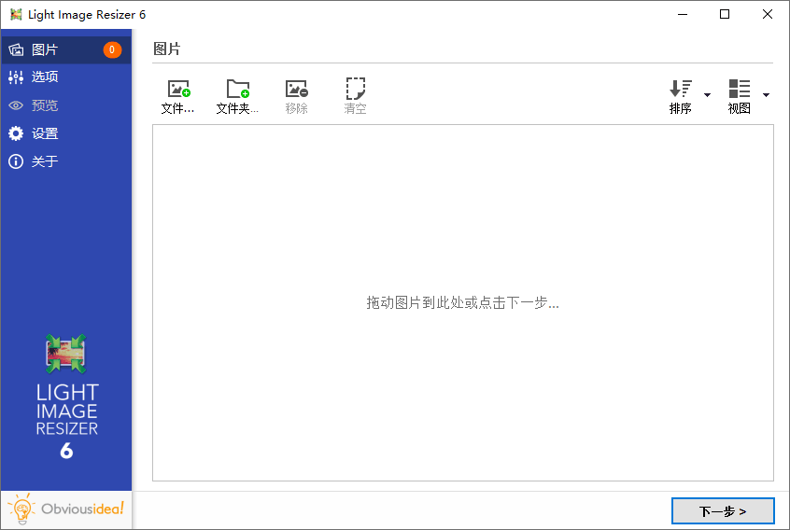Click the orange image count badge
Image resolution: width=790 pixels, height=530 pixels.
click(112, 50)
